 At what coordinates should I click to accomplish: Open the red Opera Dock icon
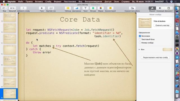177,20
